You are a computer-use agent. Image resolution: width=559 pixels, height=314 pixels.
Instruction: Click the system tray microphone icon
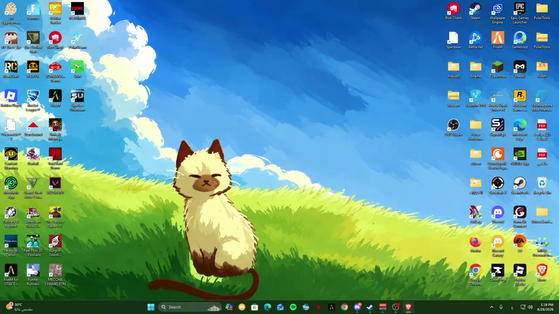(501, 307)
